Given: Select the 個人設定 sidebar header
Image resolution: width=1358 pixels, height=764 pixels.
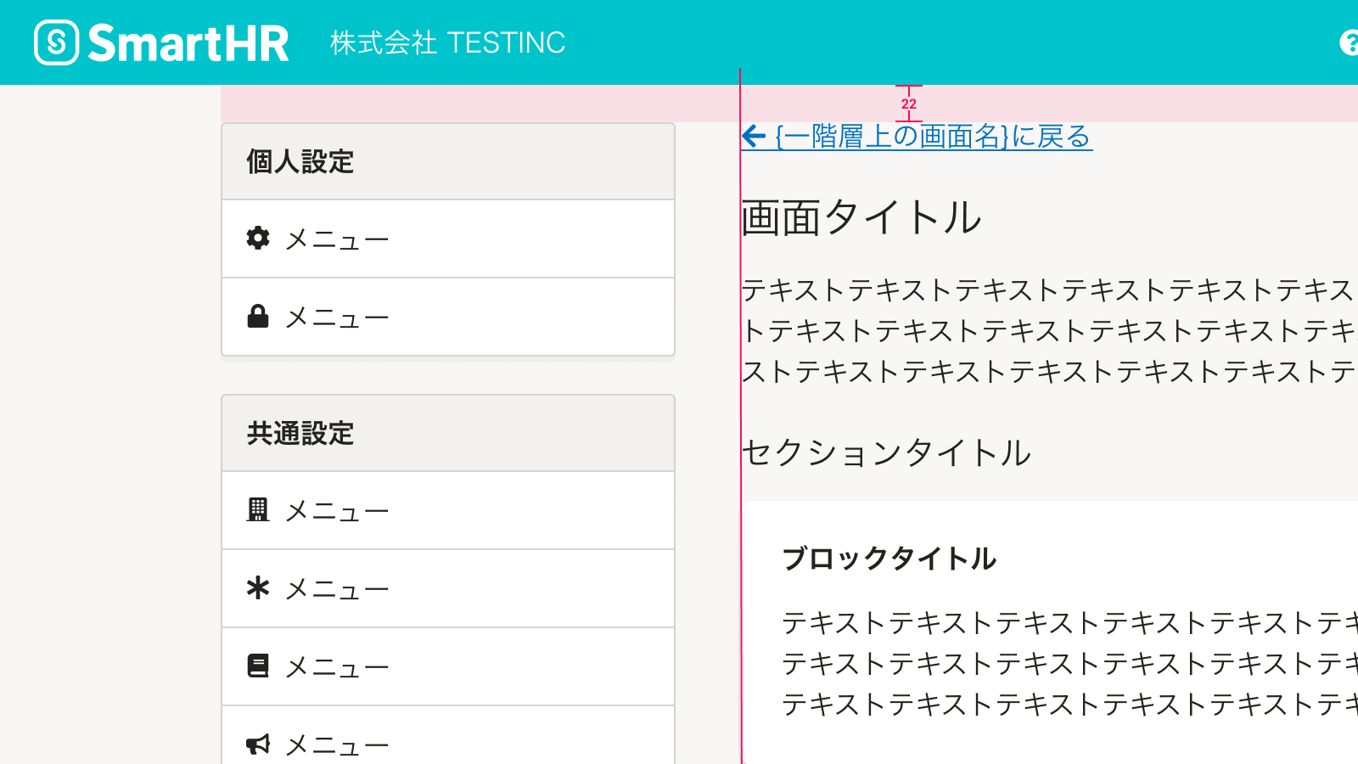Looking at the screenshot, I should [300, 161].
